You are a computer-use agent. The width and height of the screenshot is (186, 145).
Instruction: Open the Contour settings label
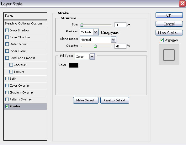pos(19,65)
